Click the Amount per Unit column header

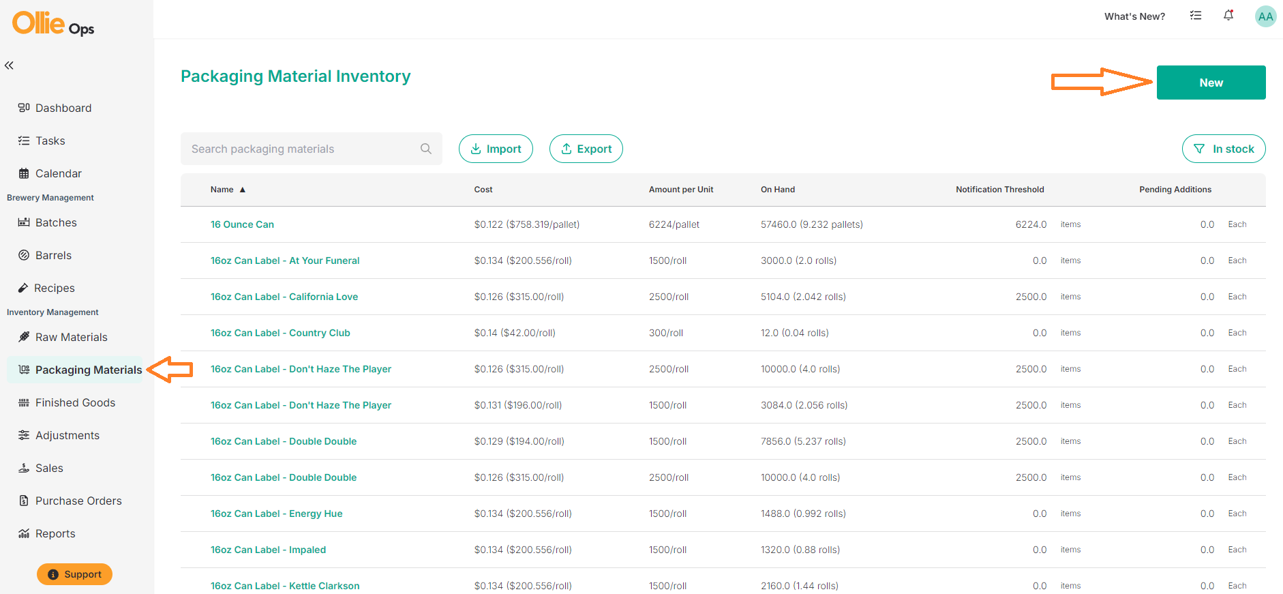pos(681,190)
